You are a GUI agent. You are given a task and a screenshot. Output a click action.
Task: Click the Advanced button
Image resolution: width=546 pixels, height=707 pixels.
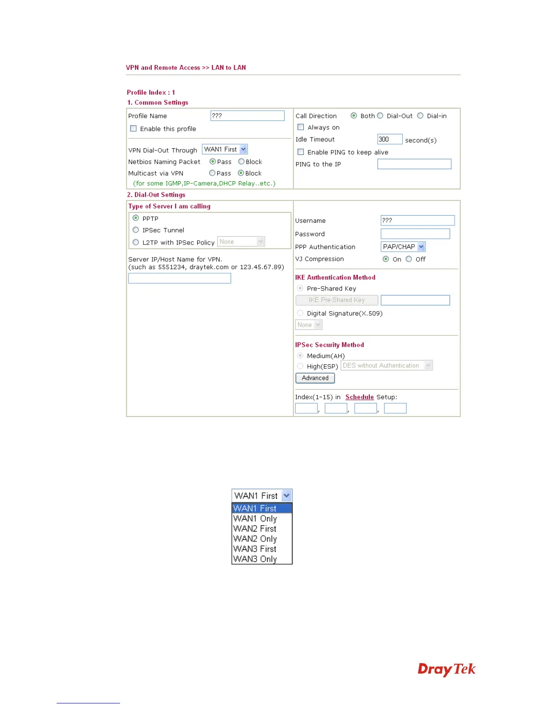pyautogui.click(x=315, y=378)
